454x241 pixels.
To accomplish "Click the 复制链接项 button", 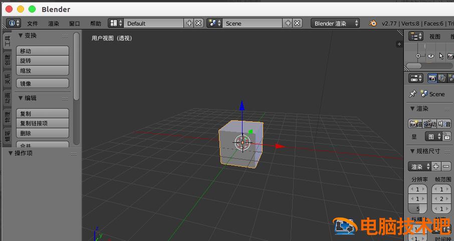I will (43, 123).
